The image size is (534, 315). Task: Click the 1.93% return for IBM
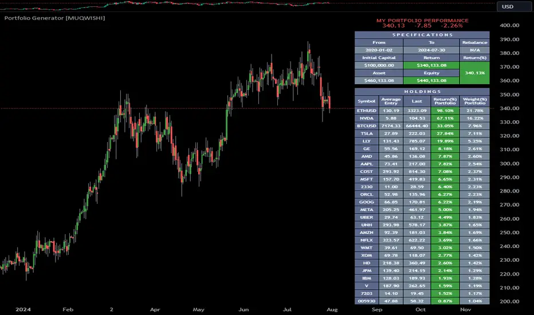(445, 278)
